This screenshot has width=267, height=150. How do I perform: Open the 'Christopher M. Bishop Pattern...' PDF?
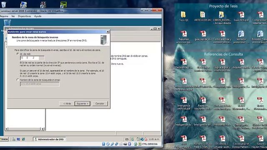[241, 142]
